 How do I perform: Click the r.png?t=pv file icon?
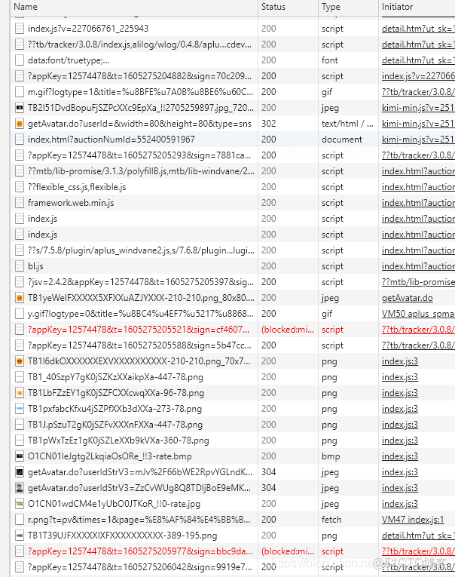click(x=20, y=519)
